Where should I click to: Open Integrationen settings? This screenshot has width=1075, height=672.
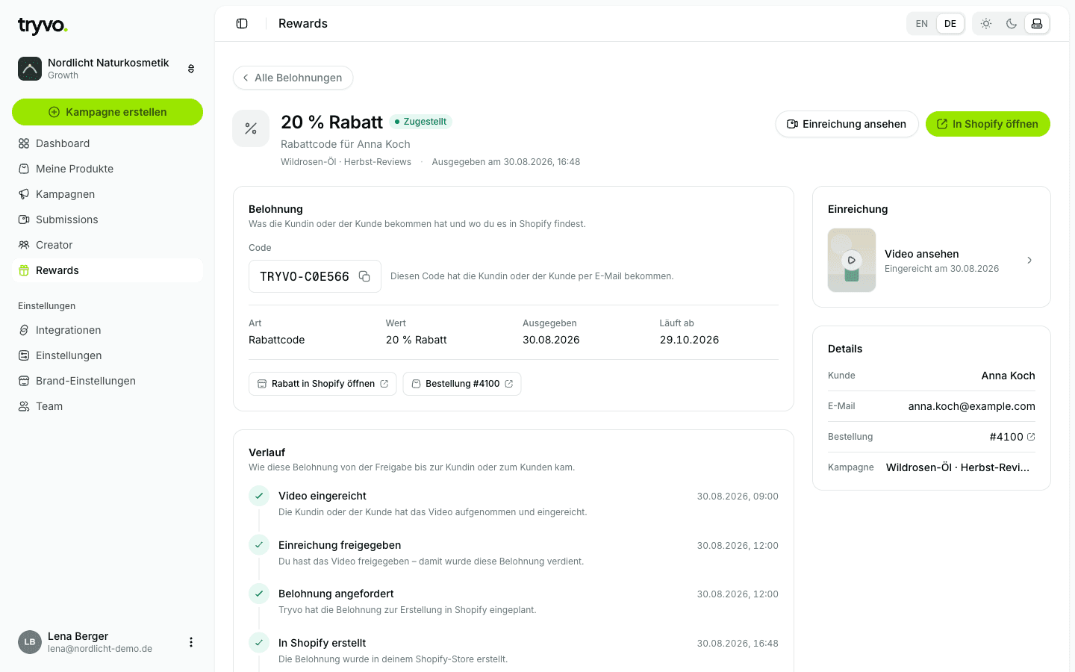tap(107, 330)
